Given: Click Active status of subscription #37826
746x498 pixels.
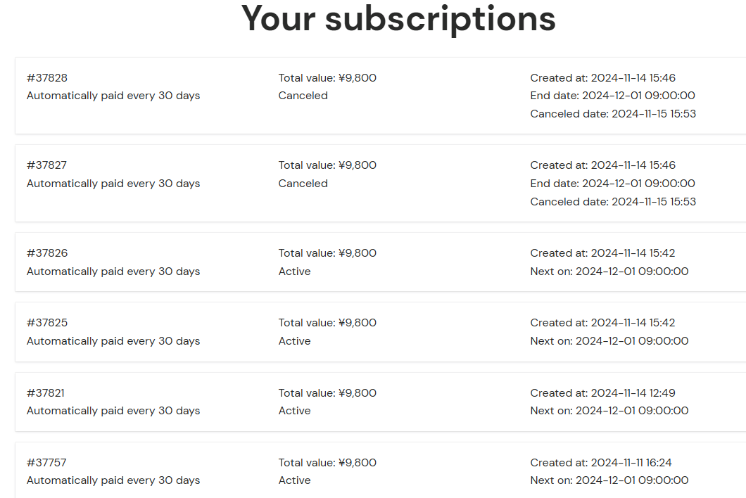Looking at the screenshot, I should [x=294, y=272].
